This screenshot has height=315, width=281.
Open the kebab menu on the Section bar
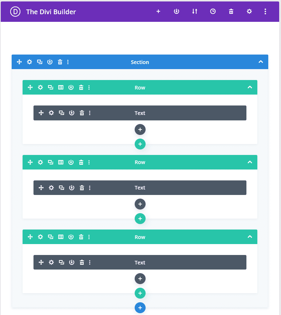point(68,62)
